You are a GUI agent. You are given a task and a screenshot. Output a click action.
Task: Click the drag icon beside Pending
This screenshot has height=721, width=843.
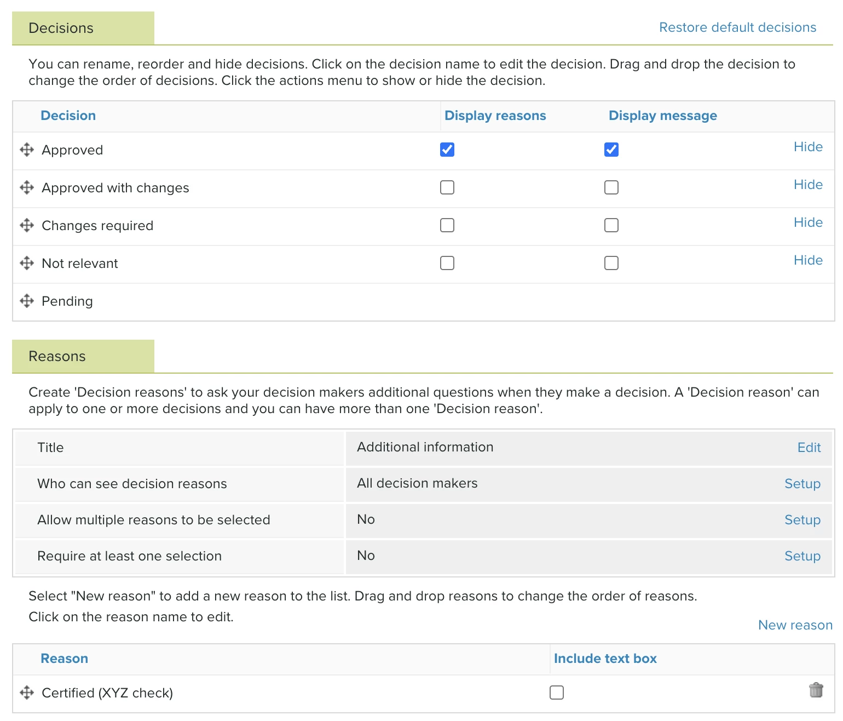27,301
